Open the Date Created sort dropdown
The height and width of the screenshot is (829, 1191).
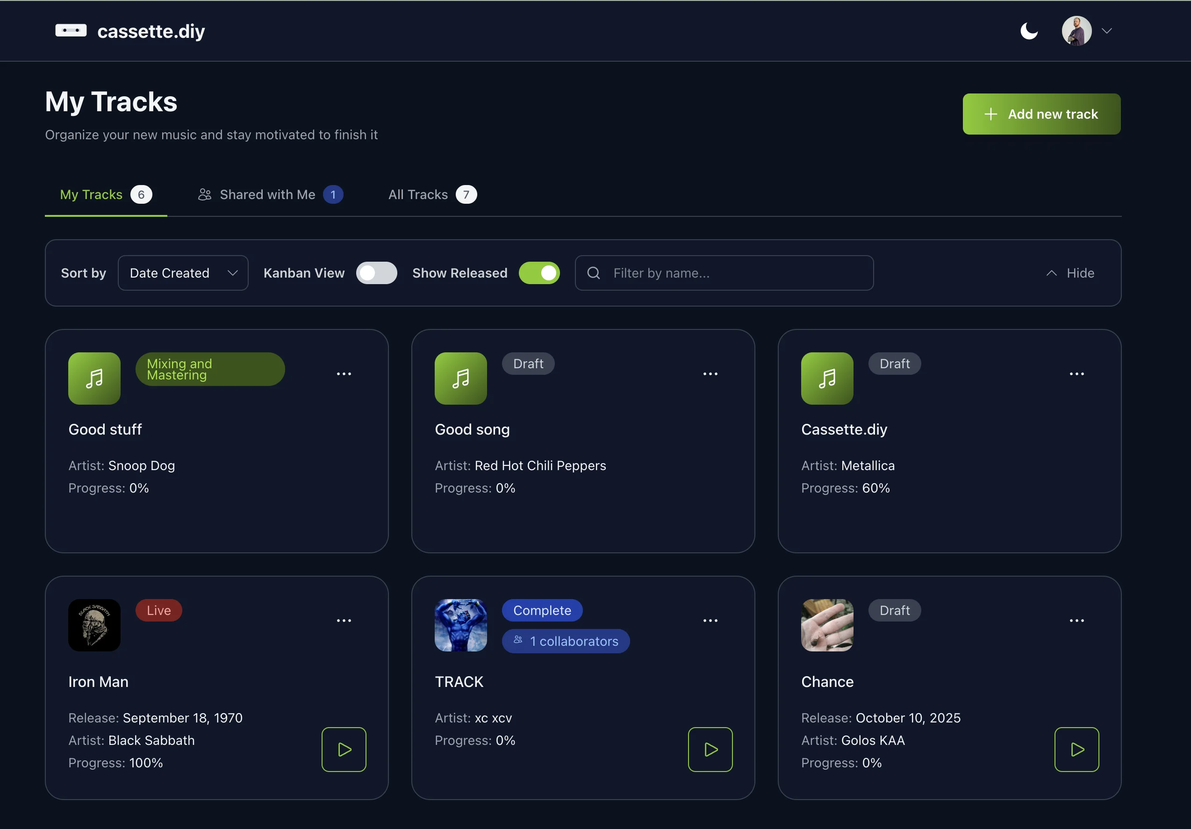183,273
